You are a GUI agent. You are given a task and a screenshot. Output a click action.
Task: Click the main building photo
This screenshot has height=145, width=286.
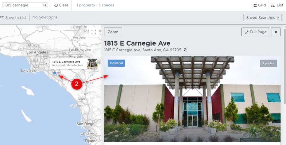click(x=192, y=99)
